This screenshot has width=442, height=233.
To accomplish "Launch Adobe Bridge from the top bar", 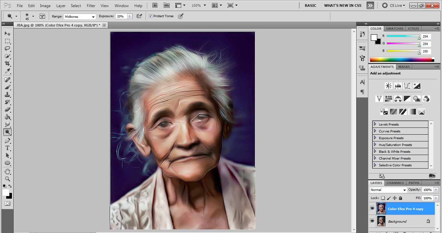I will pos(155,6).
